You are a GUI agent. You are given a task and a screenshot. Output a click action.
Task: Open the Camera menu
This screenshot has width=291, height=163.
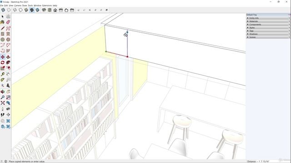pyautogui.click(x=18, y=5)
